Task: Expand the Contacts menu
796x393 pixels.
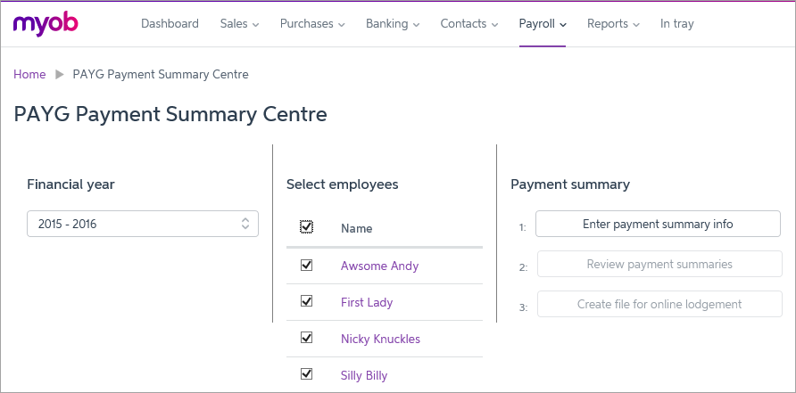Action: pos(468,24)
